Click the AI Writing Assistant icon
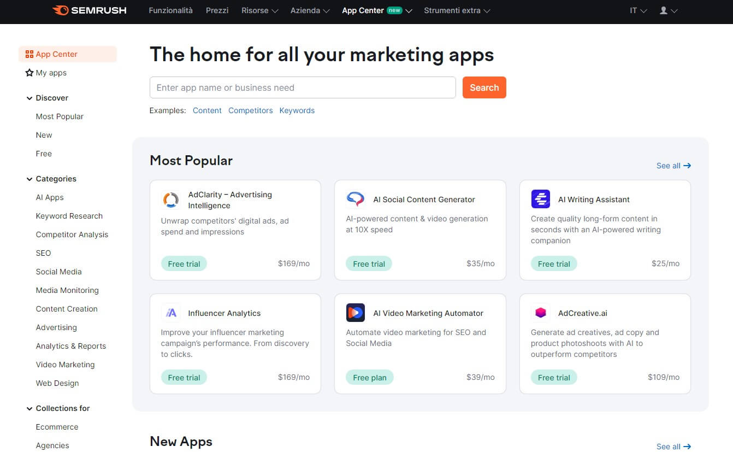This screenshot has width=733, height=452. tap(541, 199)
